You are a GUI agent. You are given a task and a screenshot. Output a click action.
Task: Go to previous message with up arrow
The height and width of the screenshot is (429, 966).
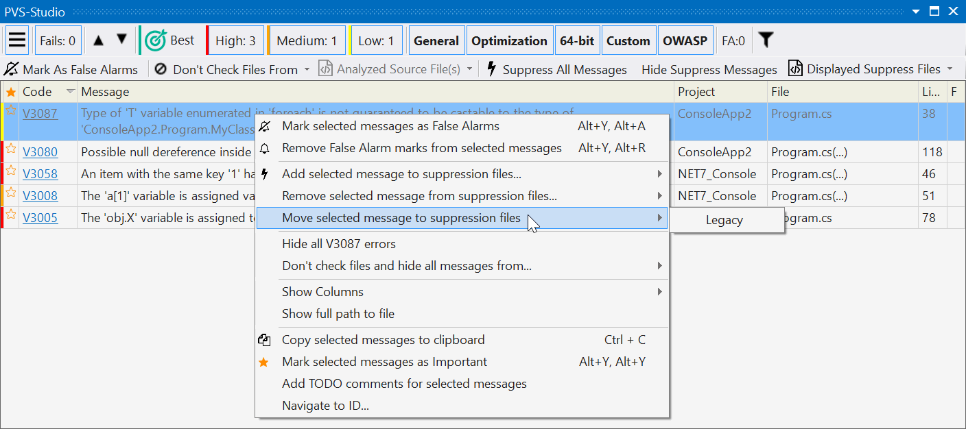point(98,40)
